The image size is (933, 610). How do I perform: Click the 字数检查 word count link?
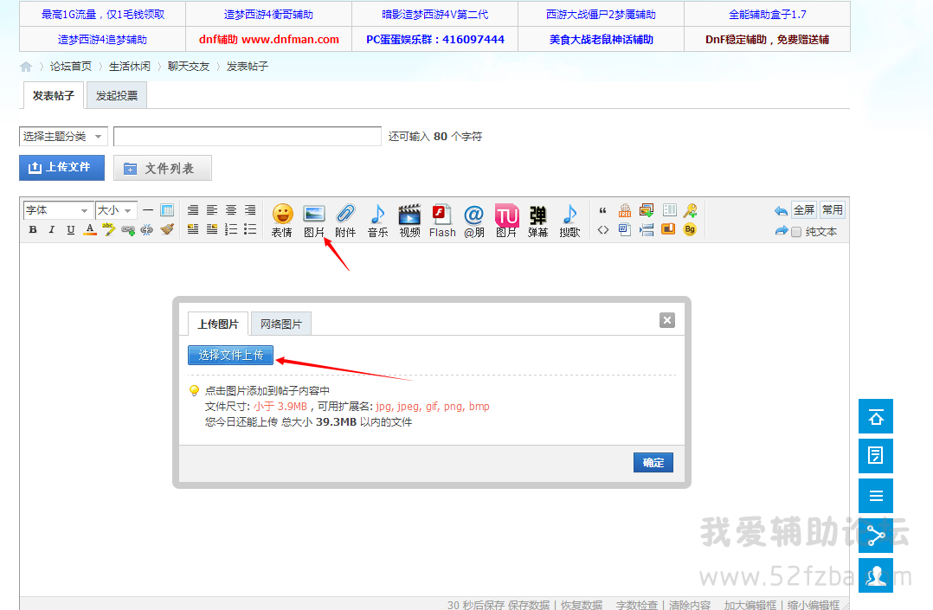[637, 605]
